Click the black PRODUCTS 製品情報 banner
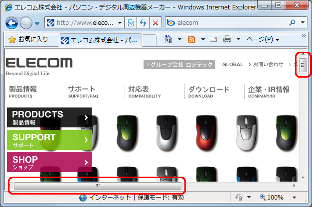 pyautogui.click(x=49, y=117)
